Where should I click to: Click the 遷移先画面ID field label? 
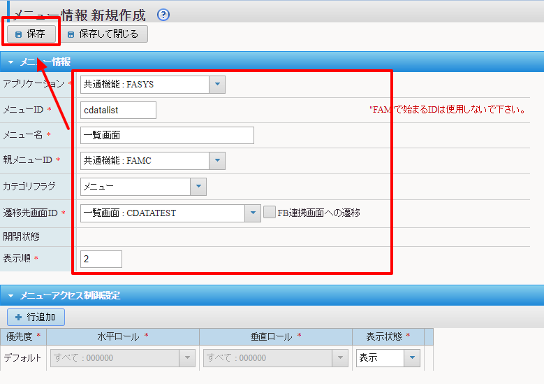[31, 213]
